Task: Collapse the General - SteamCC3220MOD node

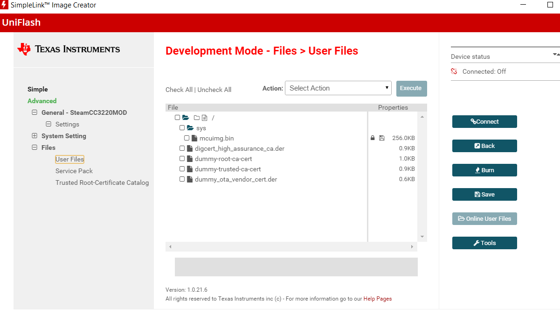Action: point(34,112)
